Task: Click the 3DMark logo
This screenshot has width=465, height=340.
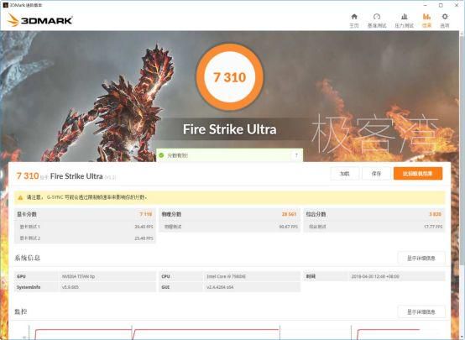Action: click(x=39, y=20)
